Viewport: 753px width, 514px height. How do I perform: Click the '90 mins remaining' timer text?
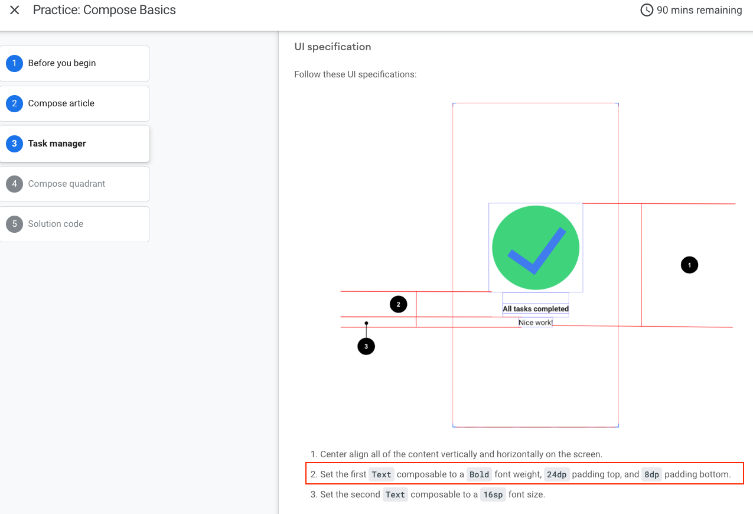point(699,10)
